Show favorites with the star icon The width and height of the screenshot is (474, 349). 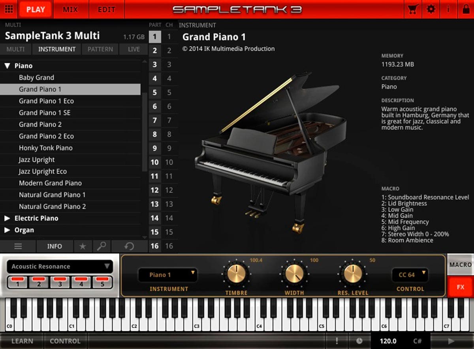[x=83, y=246]
